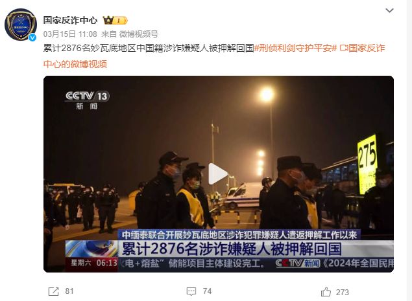Open the post timestamp 03月15日 11:08

pos(70,34)
